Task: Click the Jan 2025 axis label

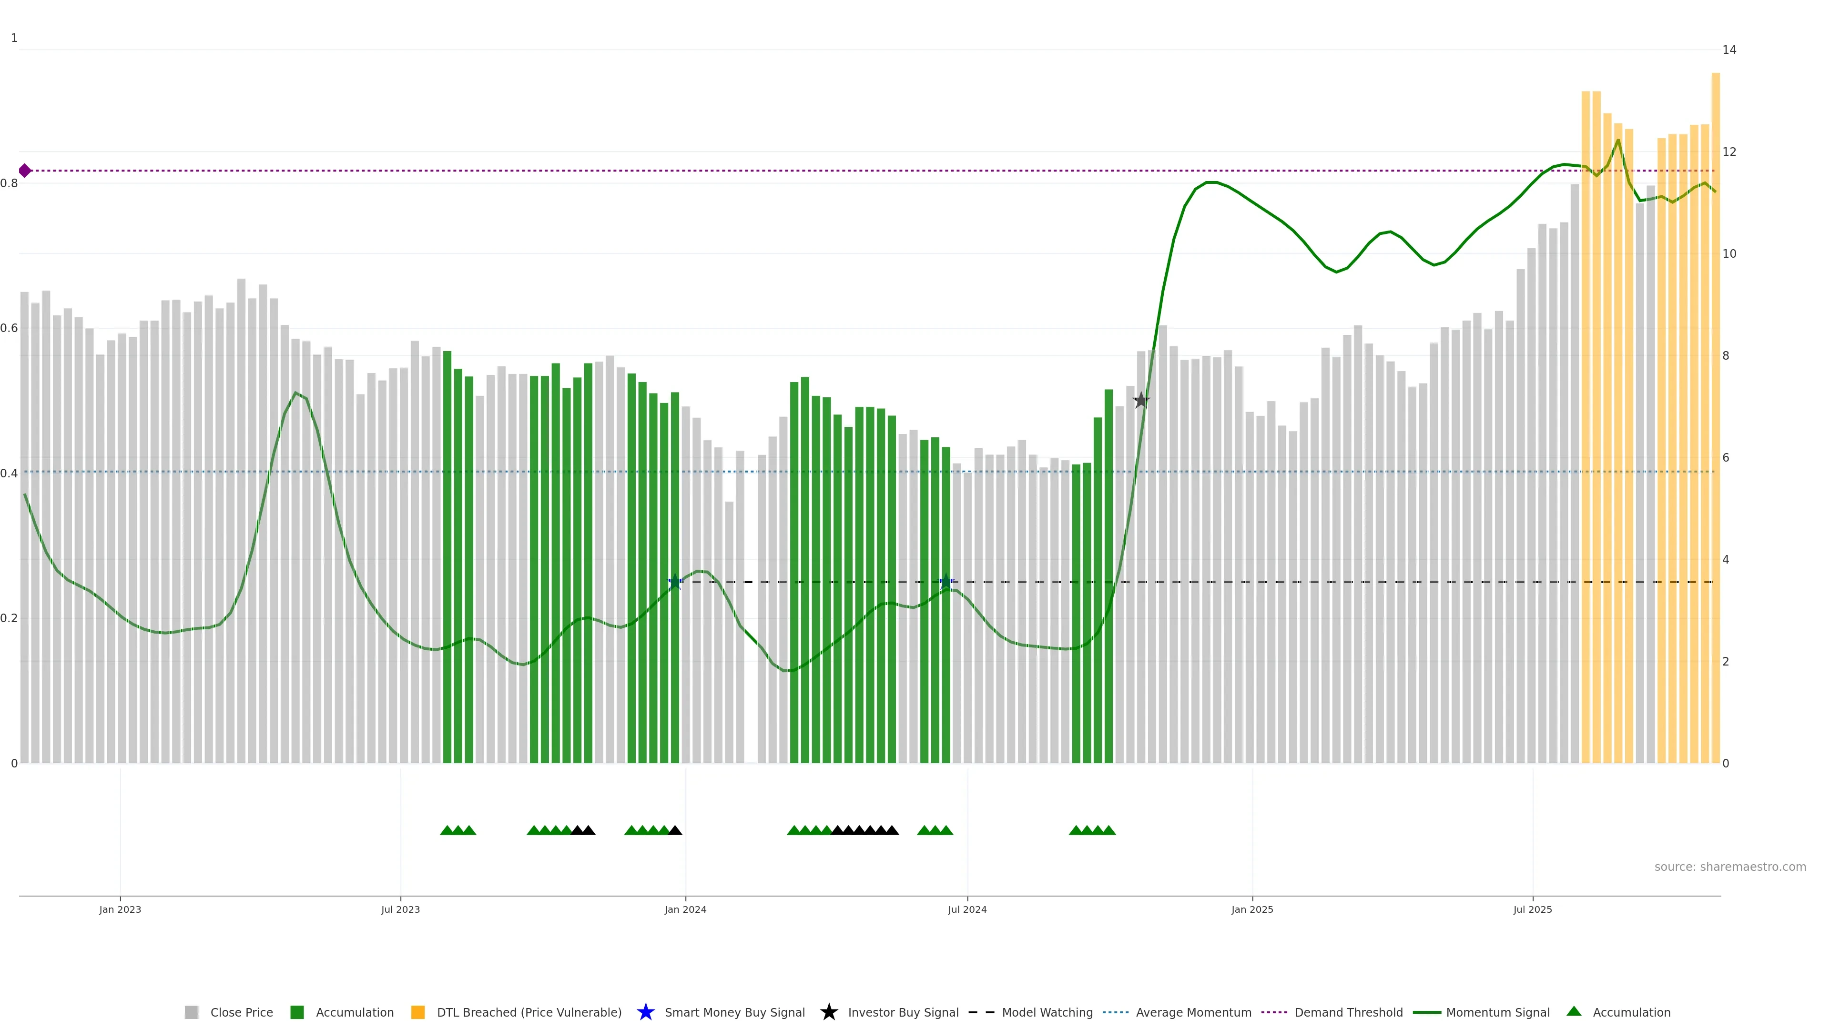Action: [1252, 909]
